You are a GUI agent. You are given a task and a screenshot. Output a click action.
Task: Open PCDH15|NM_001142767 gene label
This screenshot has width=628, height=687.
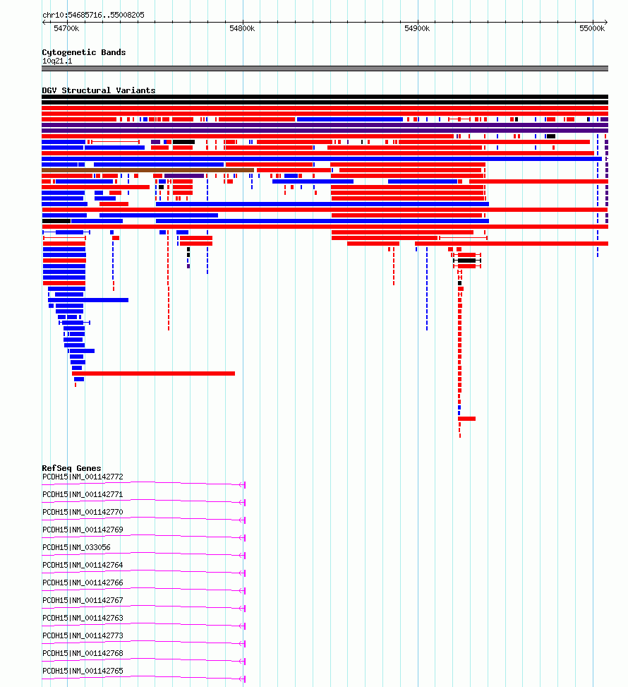click(83, 600)
